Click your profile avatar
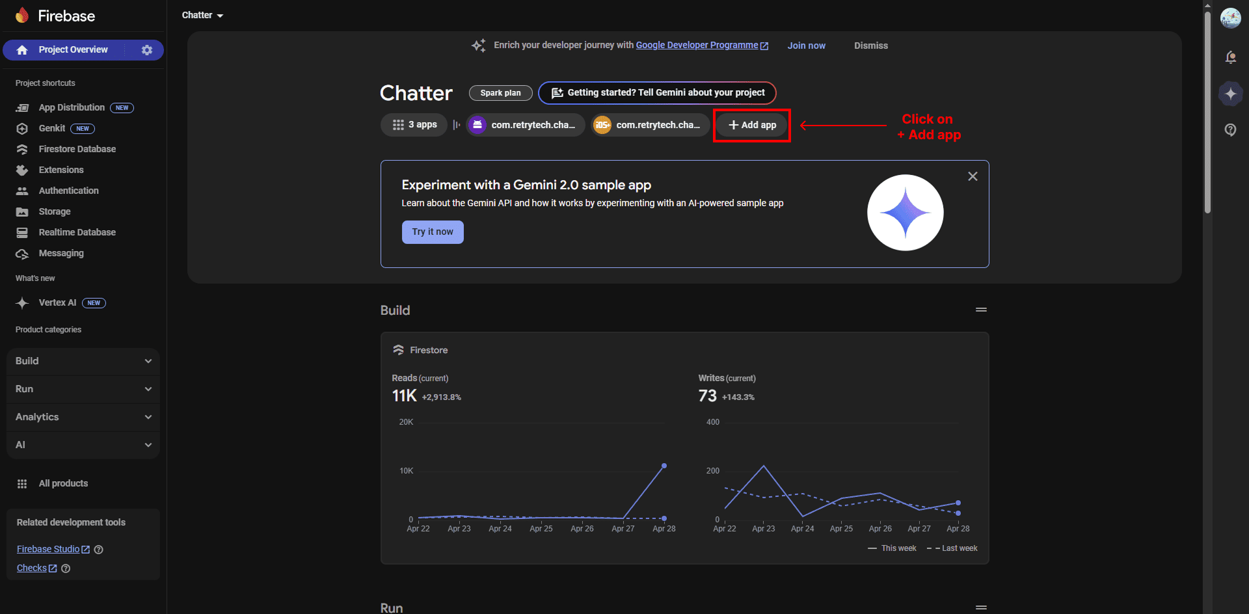 (x=1231, y=18)
